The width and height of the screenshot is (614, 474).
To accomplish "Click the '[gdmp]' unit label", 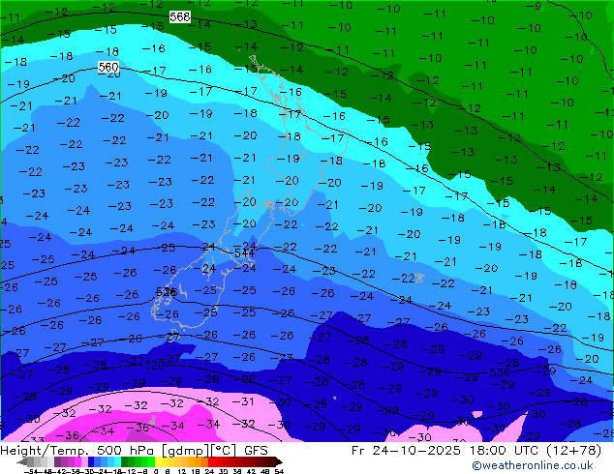I will (x=186, y=451).
